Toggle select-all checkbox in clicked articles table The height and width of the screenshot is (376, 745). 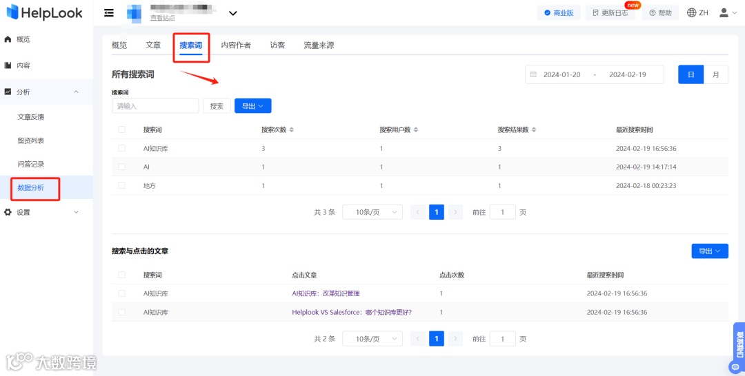point(122,275)
